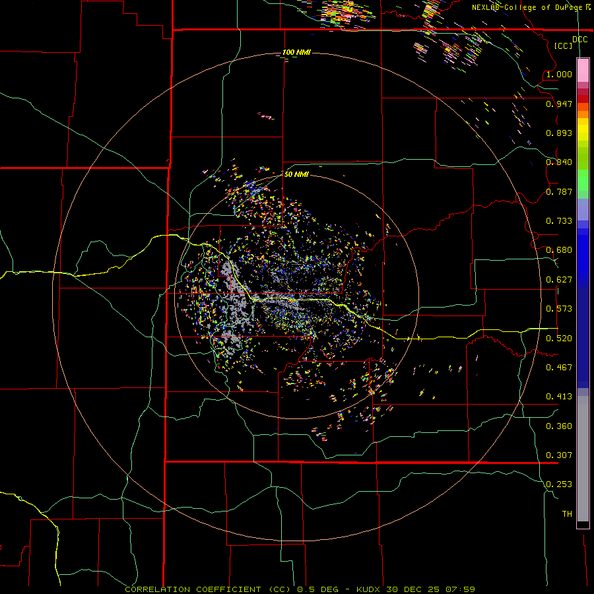Click the 0.627 legend value
Screen dimensions: 594x594
click(x=559, y=280)
